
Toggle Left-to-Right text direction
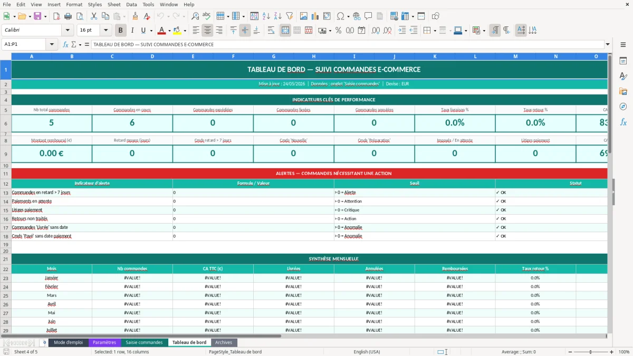pyautogui.click(x=495, y=31)
